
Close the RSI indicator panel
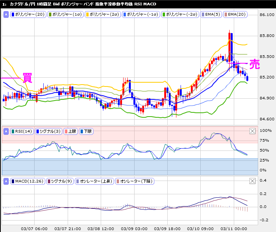252,131
